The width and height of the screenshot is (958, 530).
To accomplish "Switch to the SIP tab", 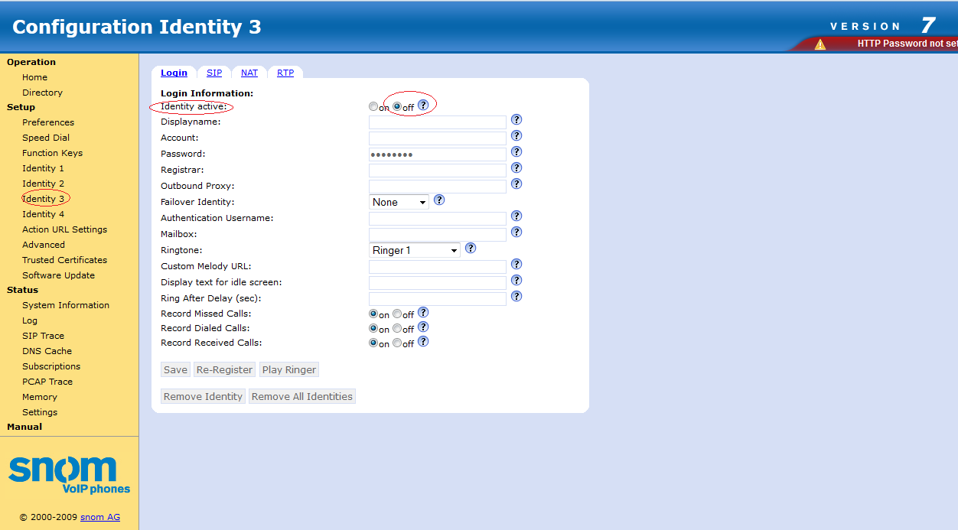I will [214, 73].
